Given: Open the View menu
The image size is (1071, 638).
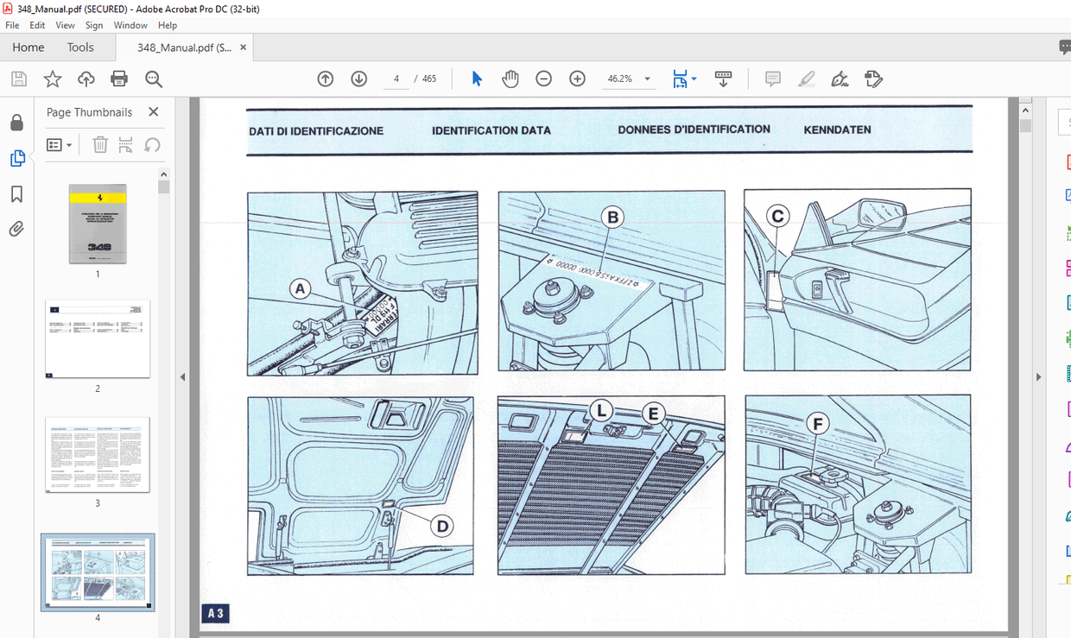Looking at the screenshot, I should click(65, 25).
